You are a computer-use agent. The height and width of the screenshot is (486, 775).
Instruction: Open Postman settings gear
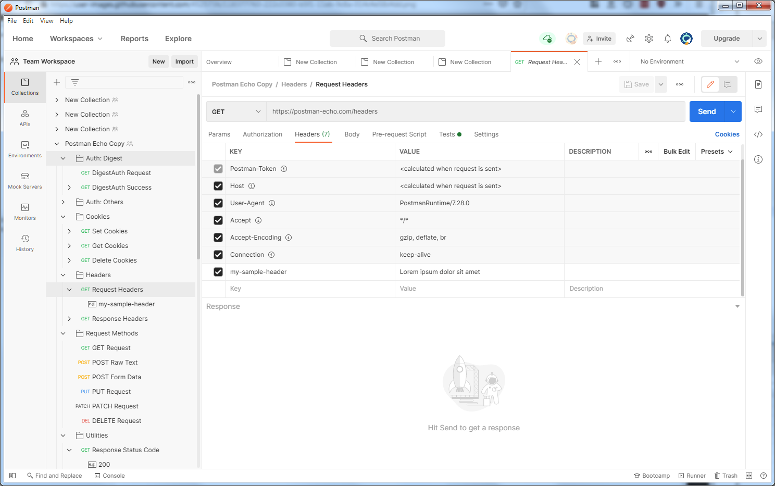pyautogui.click(x=648, y=38)
